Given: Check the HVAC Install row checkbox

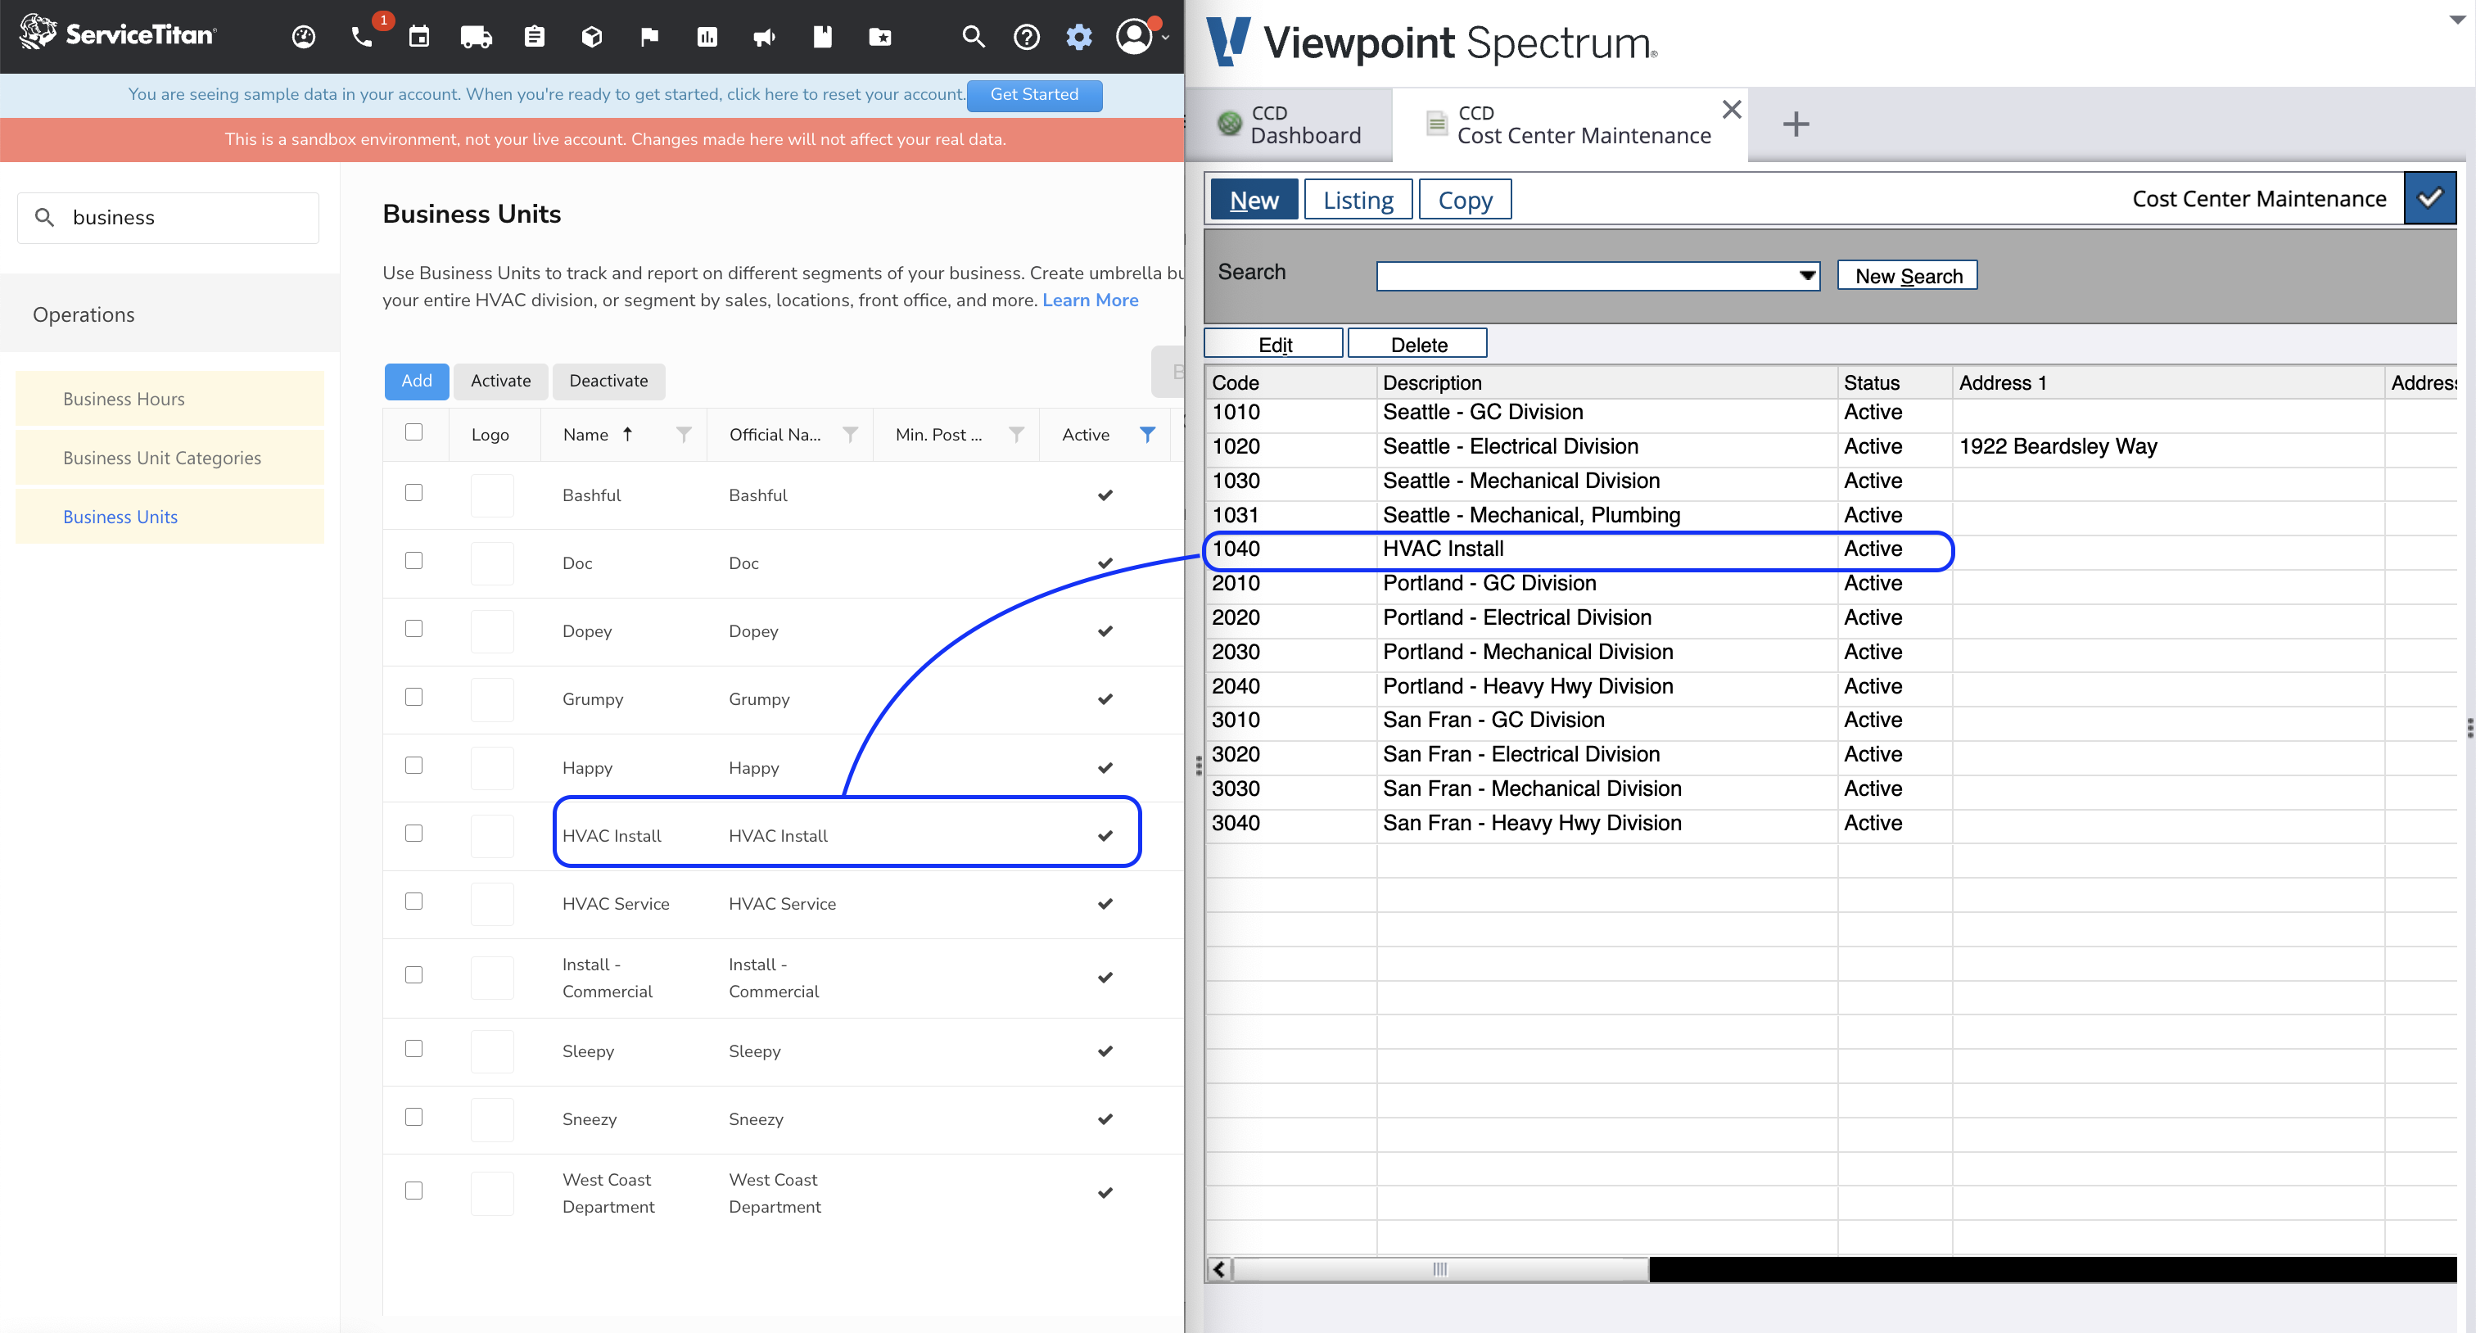Looking at the screenshot, I should point(413,834).
